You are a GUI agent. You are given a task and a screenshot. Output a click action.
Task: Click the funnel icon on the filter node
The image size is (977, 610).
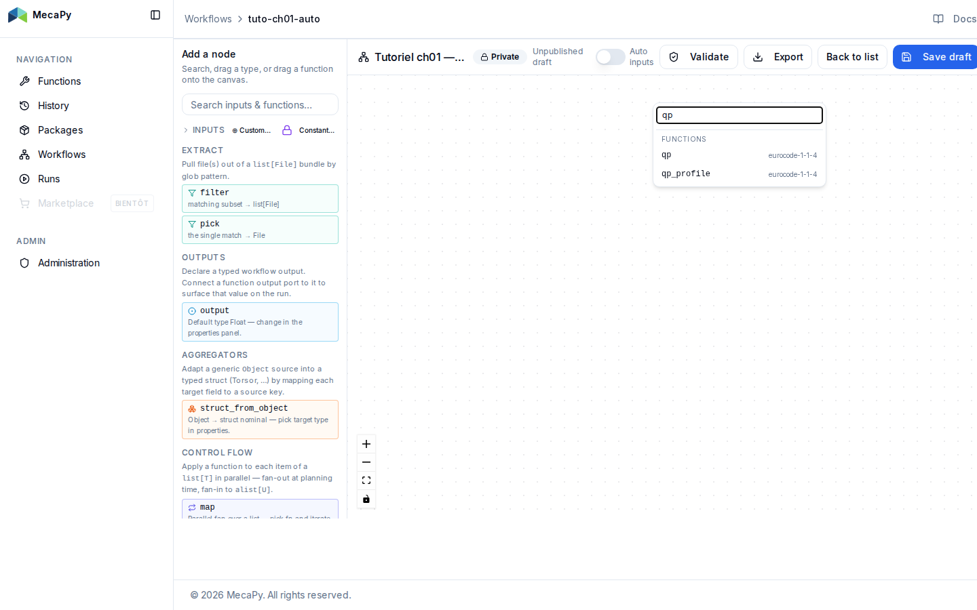192,193
